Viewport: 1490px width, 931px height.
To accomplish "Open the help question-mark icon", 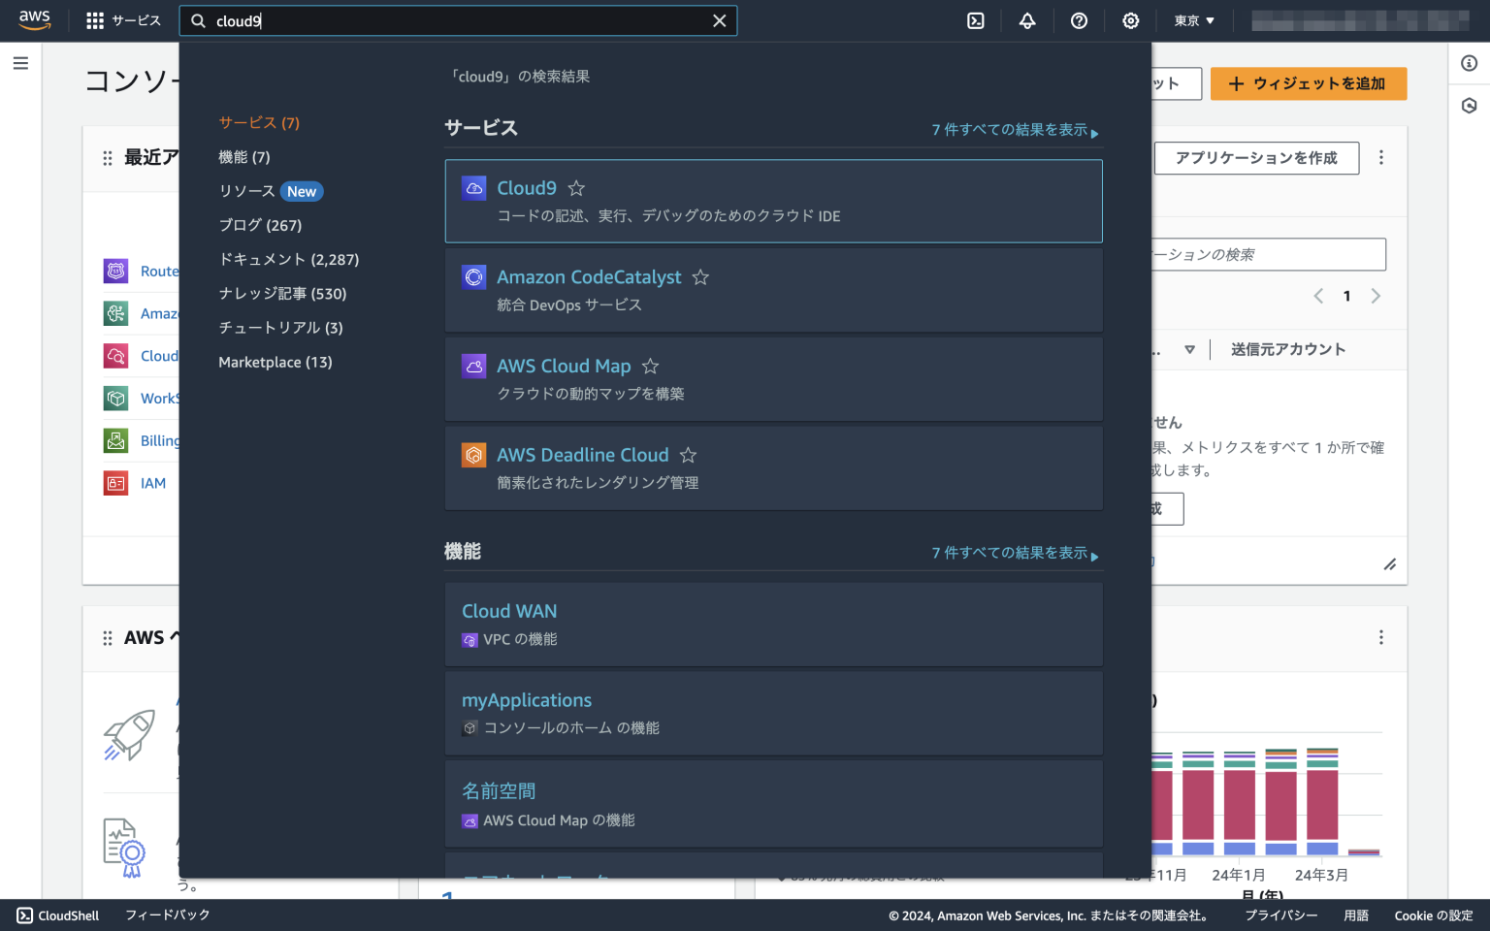I will coord(1079,20).
